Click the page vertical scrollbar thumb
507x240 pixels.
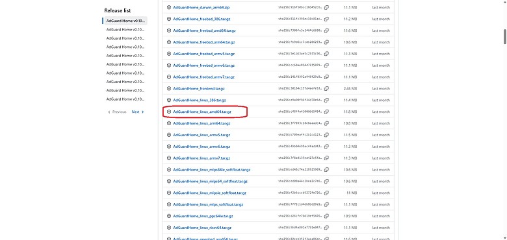point(505,37)
